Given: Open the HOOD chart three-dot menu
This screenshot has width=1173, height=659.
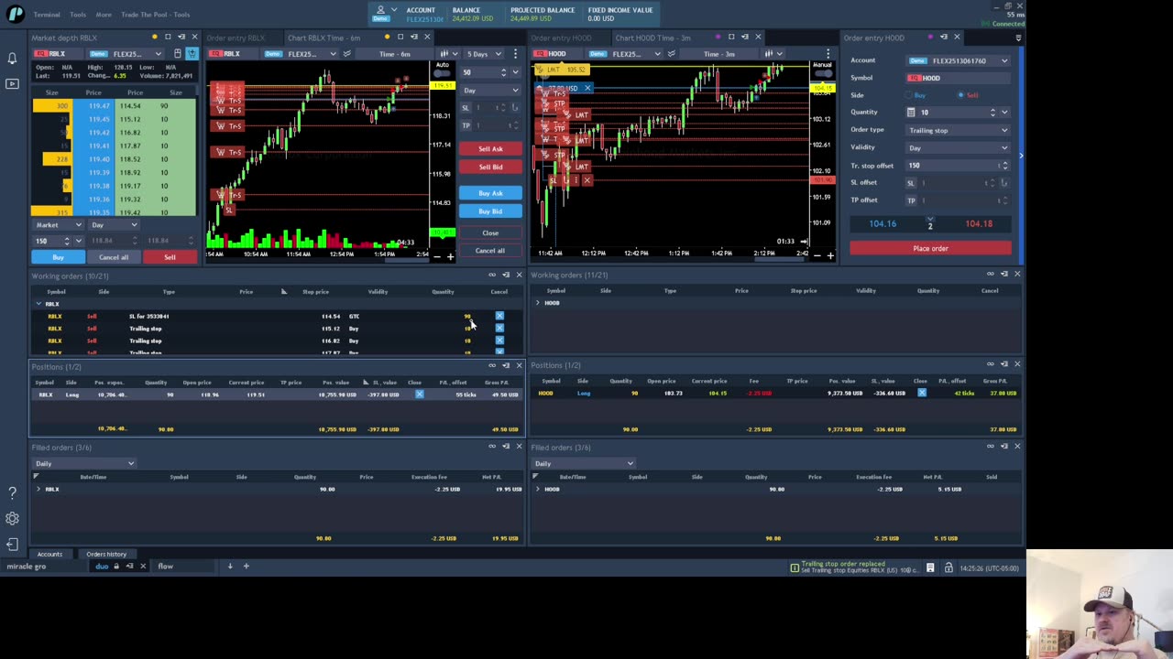Looking at the screenshot, I should [x=828, y=54].
